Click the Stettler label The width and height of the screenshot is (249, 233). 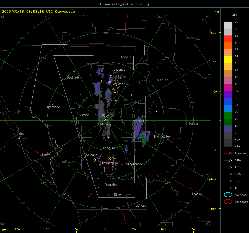click(x=161, y=80)
